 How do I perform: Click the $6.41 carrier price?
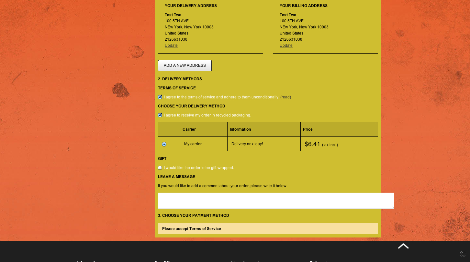pyautogui.click(x=312, y=144)
